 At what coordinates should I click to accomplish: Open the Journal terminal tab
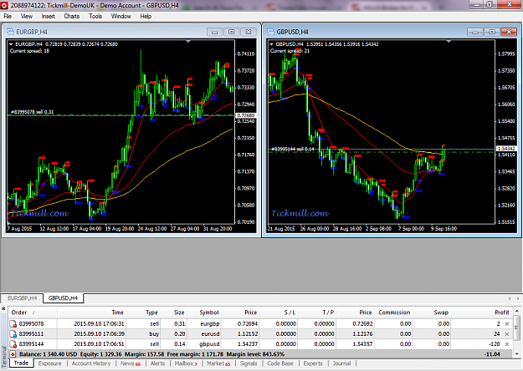click(x=341, y=363)
